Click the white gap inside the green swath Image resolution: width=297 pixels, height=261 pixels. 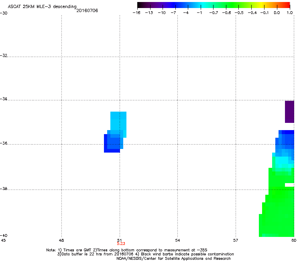(289, 185)
